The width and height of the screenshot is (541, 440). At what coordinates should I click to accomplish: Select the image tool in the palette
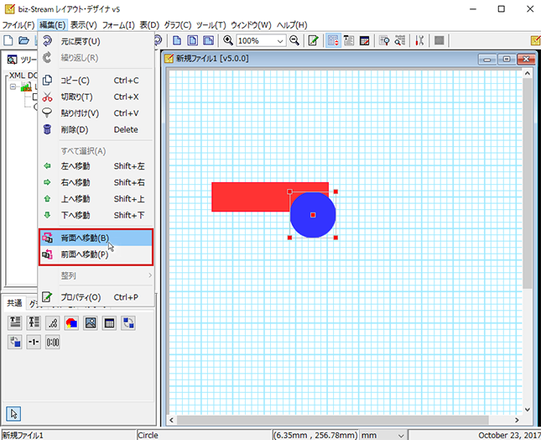91,323
